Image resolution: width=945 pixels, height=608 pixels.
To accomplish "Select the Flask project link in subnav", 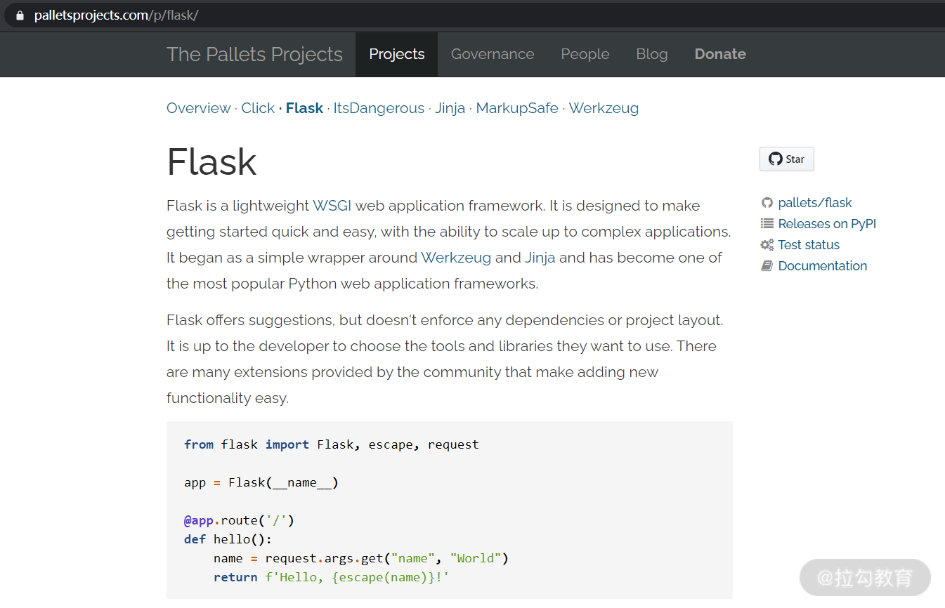I will coord(304,108).
